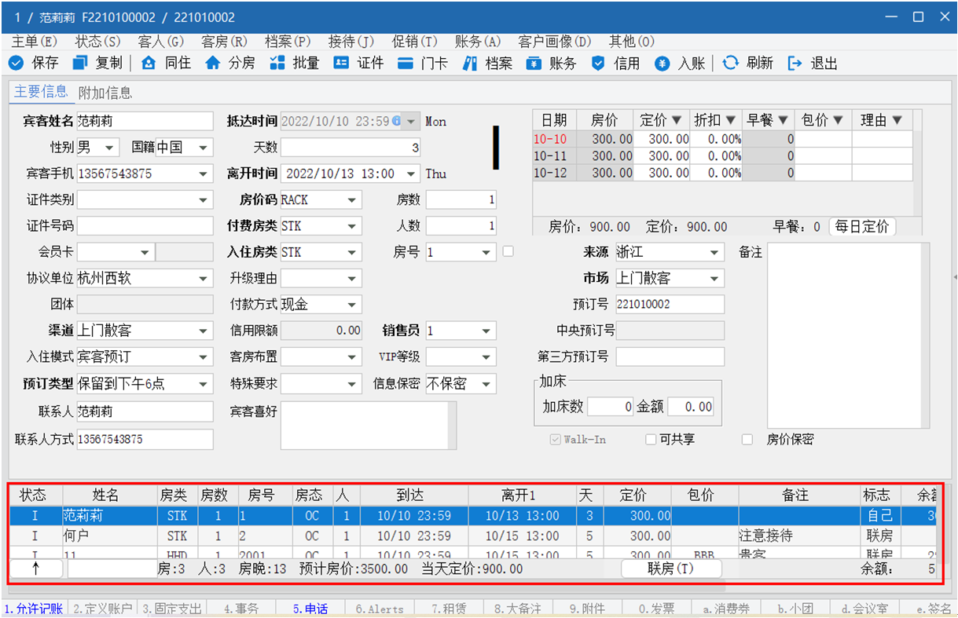Click the 天数 days input field
The image size is (958, 618).
pyautogui.click(x=351, y=148)
